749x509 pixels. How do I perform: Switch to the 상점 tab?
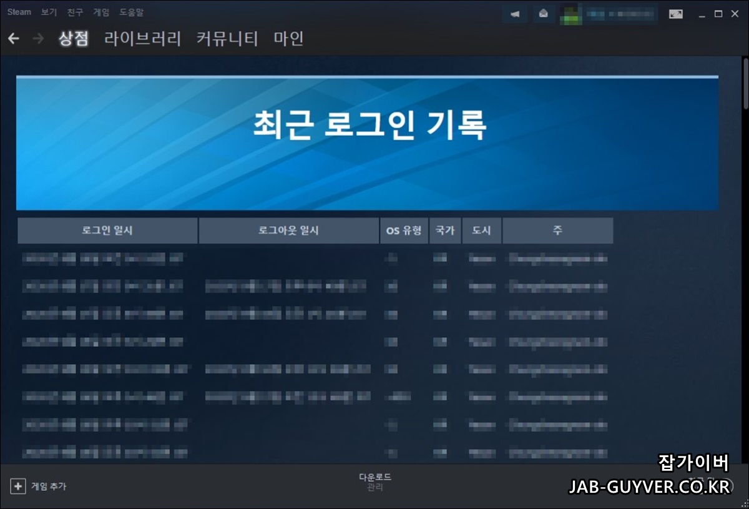pyautogui.click(x=73, y=38)
